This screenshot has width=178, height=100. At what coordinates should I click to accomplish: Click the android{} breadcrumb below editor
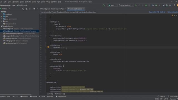(x=50, y=94)
